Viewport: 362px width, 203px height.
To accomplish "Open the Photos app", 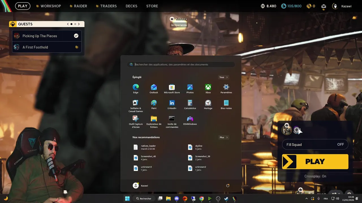I will [190, 89].
